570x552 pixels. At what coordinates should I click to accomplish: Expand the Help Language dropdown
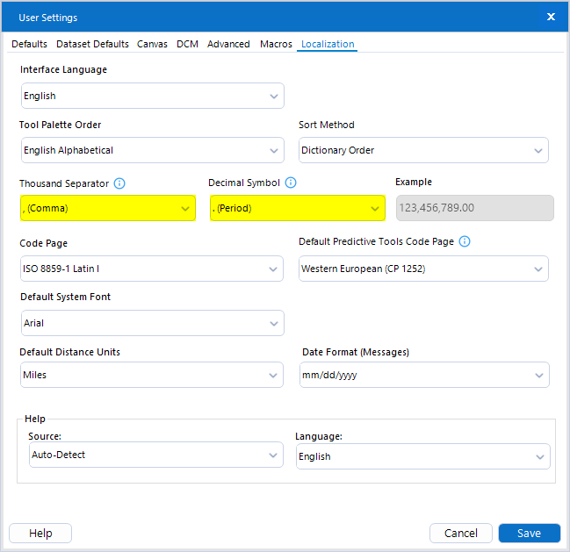tap(423, 456)
